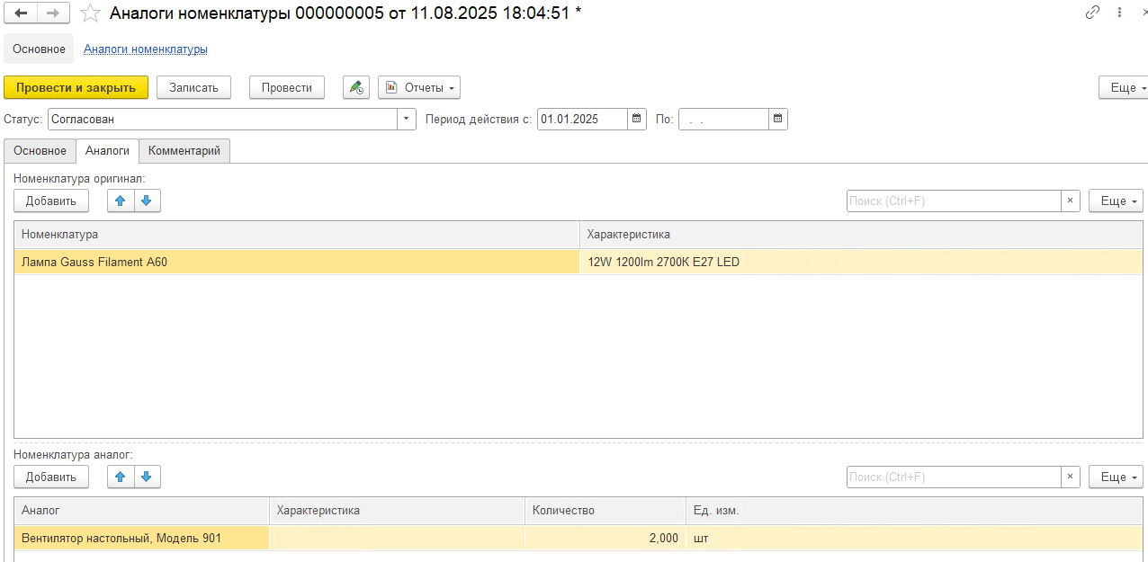1148x562 pixels.
Task: Add document to favorites star
Action: (90, 13)
